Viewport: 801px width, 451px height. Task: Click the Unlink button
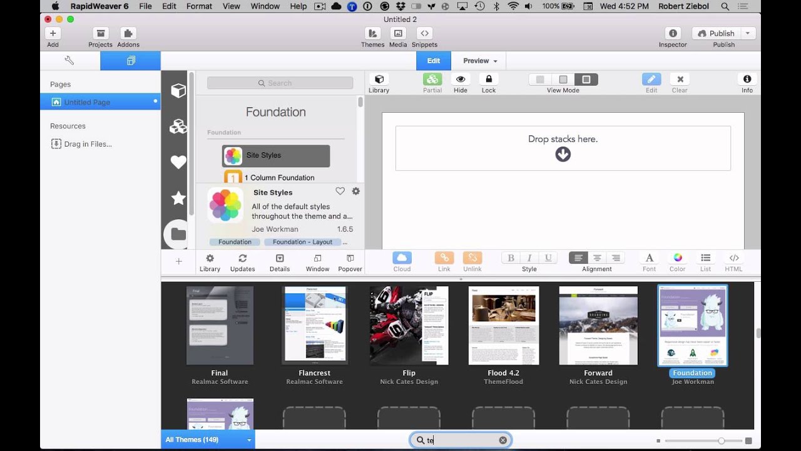point(472,257)
